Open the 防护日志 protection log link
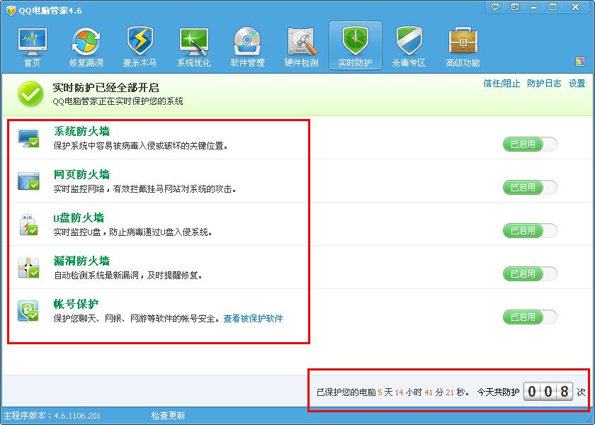The height and width of the screenshot is (425, 595). click(543, 84)
